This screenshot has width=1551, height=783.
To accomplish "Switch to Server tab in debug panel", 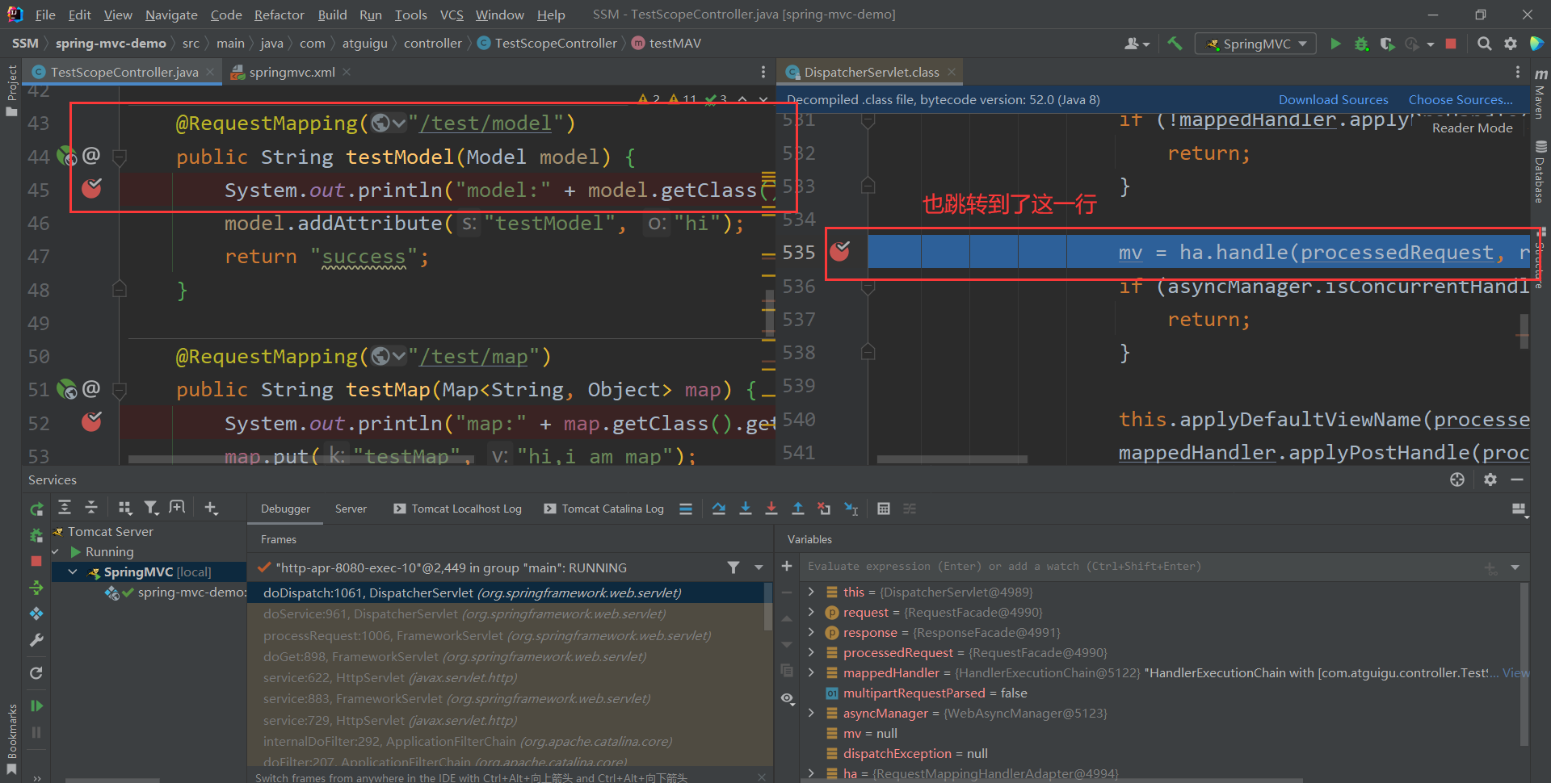I will click(x=351, y=509).
